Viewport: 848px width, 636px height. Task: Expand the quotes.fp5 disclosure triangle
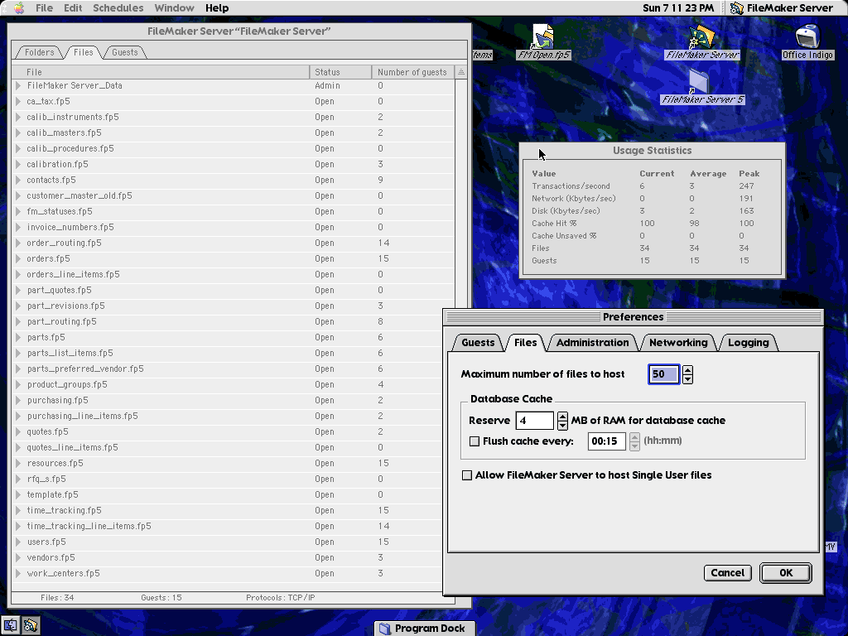(x=18, y=431)
